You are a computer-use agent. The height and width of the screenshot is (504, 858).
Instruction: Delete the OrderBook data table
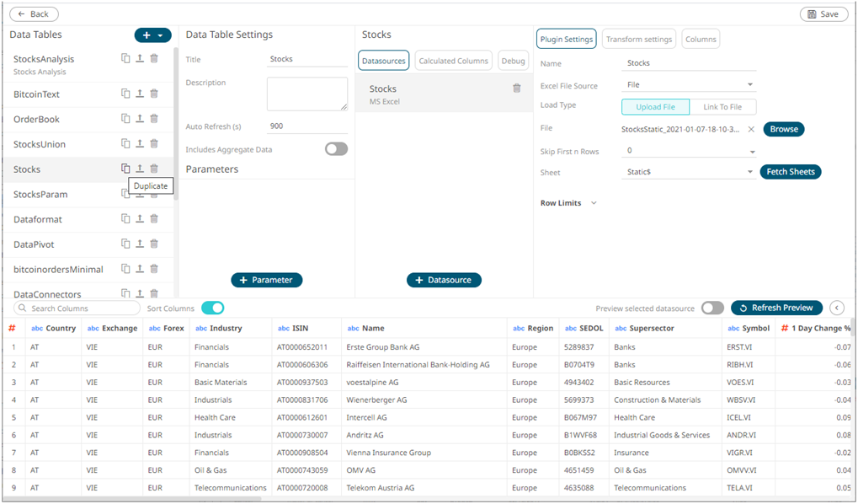pyautogui.click(x=154, y=119)
